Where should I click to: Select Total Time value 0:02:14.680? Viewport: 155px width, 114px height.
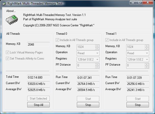[x=38, y=78]
